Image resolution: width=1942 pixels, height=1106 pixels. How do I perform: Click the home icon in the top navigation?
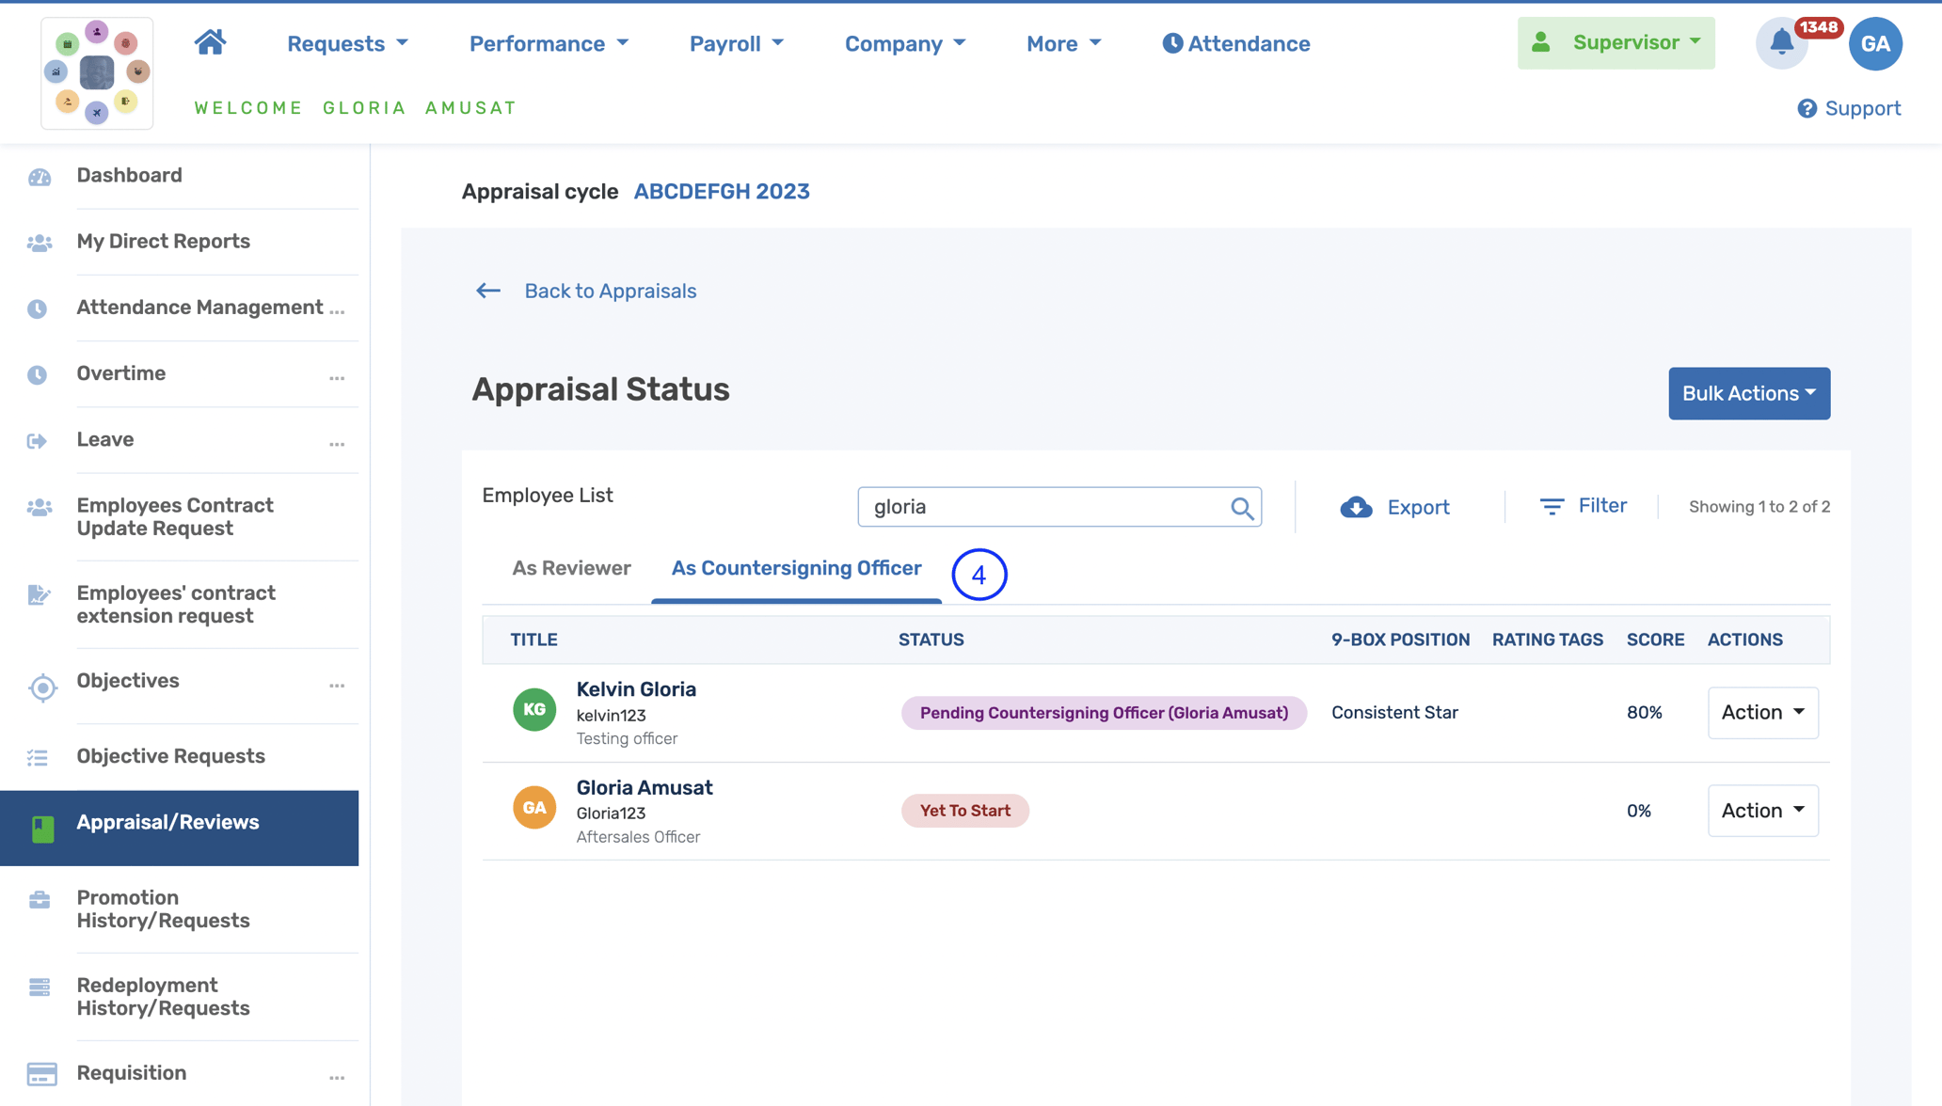[x=211, y=41]
